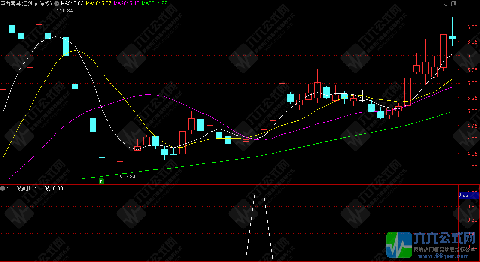Open the dropdown beside 巨力索具 chart title
Image resolution: width=480 pixels, height=262 pixels.
coord(57,3)
